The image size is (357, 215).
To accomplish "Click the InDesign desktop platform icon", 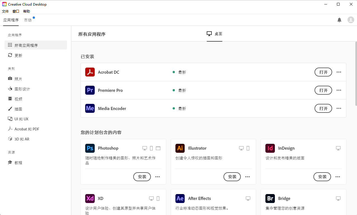I will (338, 148).
